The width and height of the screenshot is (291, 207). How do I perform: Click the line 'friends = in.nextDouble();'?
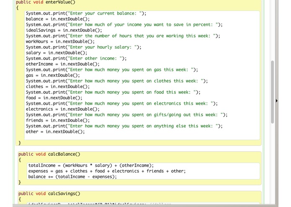[x=58, y=120]
